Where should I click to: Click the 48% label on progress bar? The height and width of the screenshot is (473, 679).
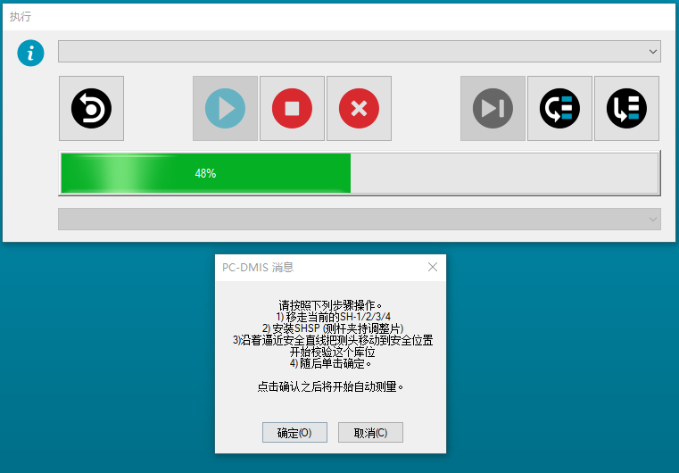pyautogui.click(x=205, y=173)
